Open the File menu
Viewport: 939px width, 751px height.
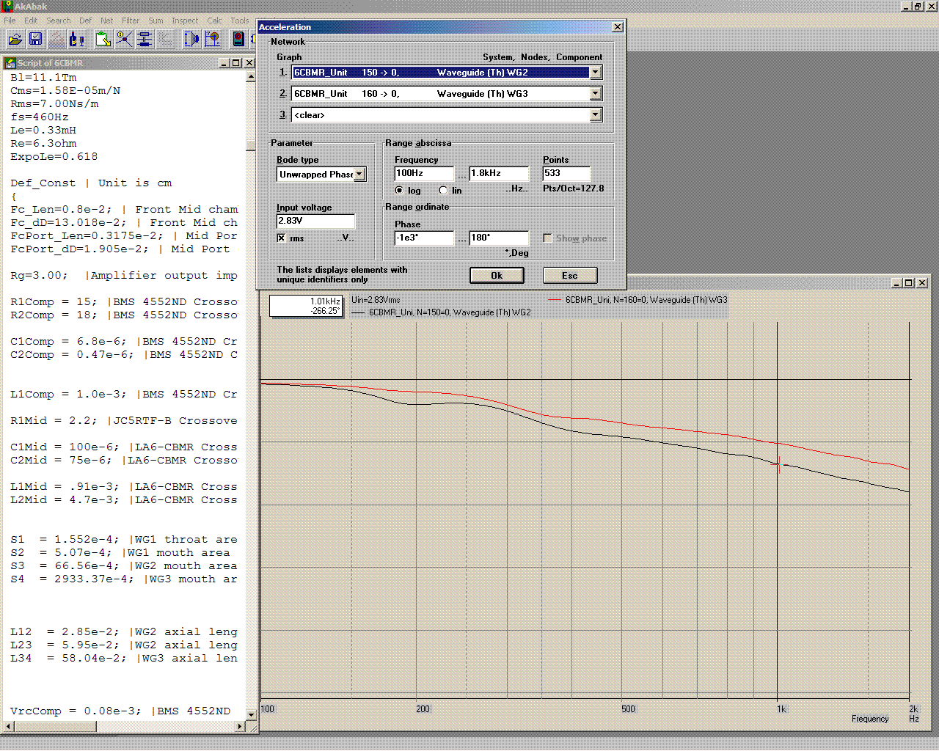click(10, 21)
